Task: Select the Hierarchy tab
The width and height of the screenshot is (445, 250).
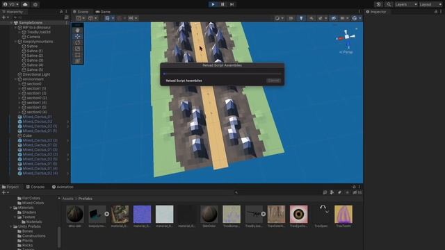Action: 13,12
